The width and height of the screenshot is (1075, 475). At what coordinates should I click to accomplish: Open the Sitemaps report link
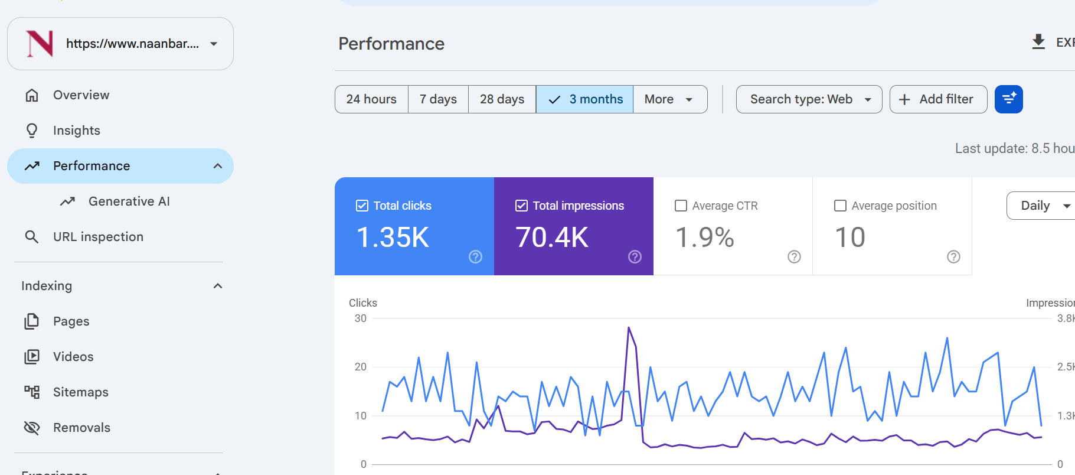point(120,392)
